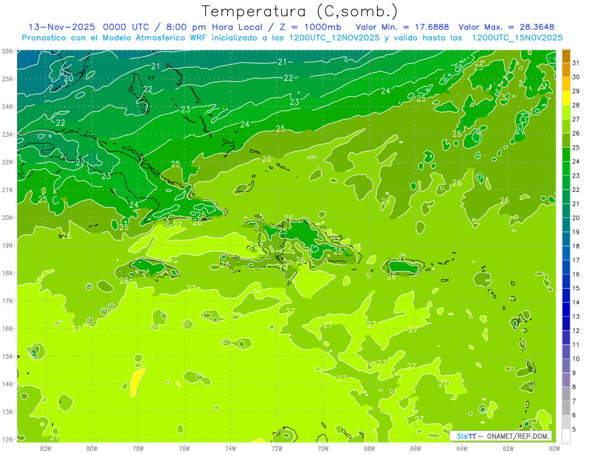Screen dimensions: 589x455
Task: Click the 78W longitude axis label
Action: point(138,448)
